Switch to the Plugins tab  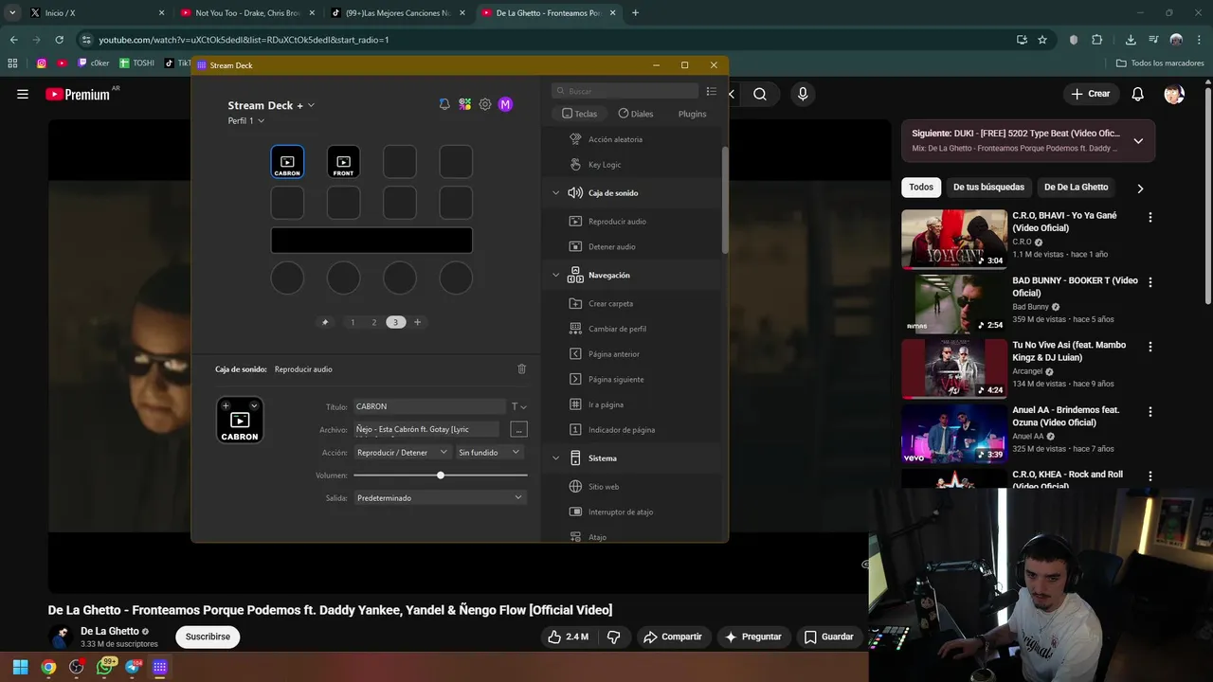coord(692,114)
